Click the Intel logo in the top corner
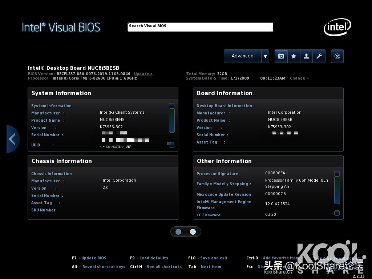The height and width of the screenshot is (279, 372). 337,27
